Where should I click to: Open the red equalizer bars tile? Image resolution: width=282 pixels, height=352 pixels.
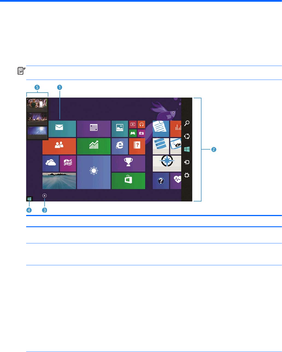pos(176,129)
